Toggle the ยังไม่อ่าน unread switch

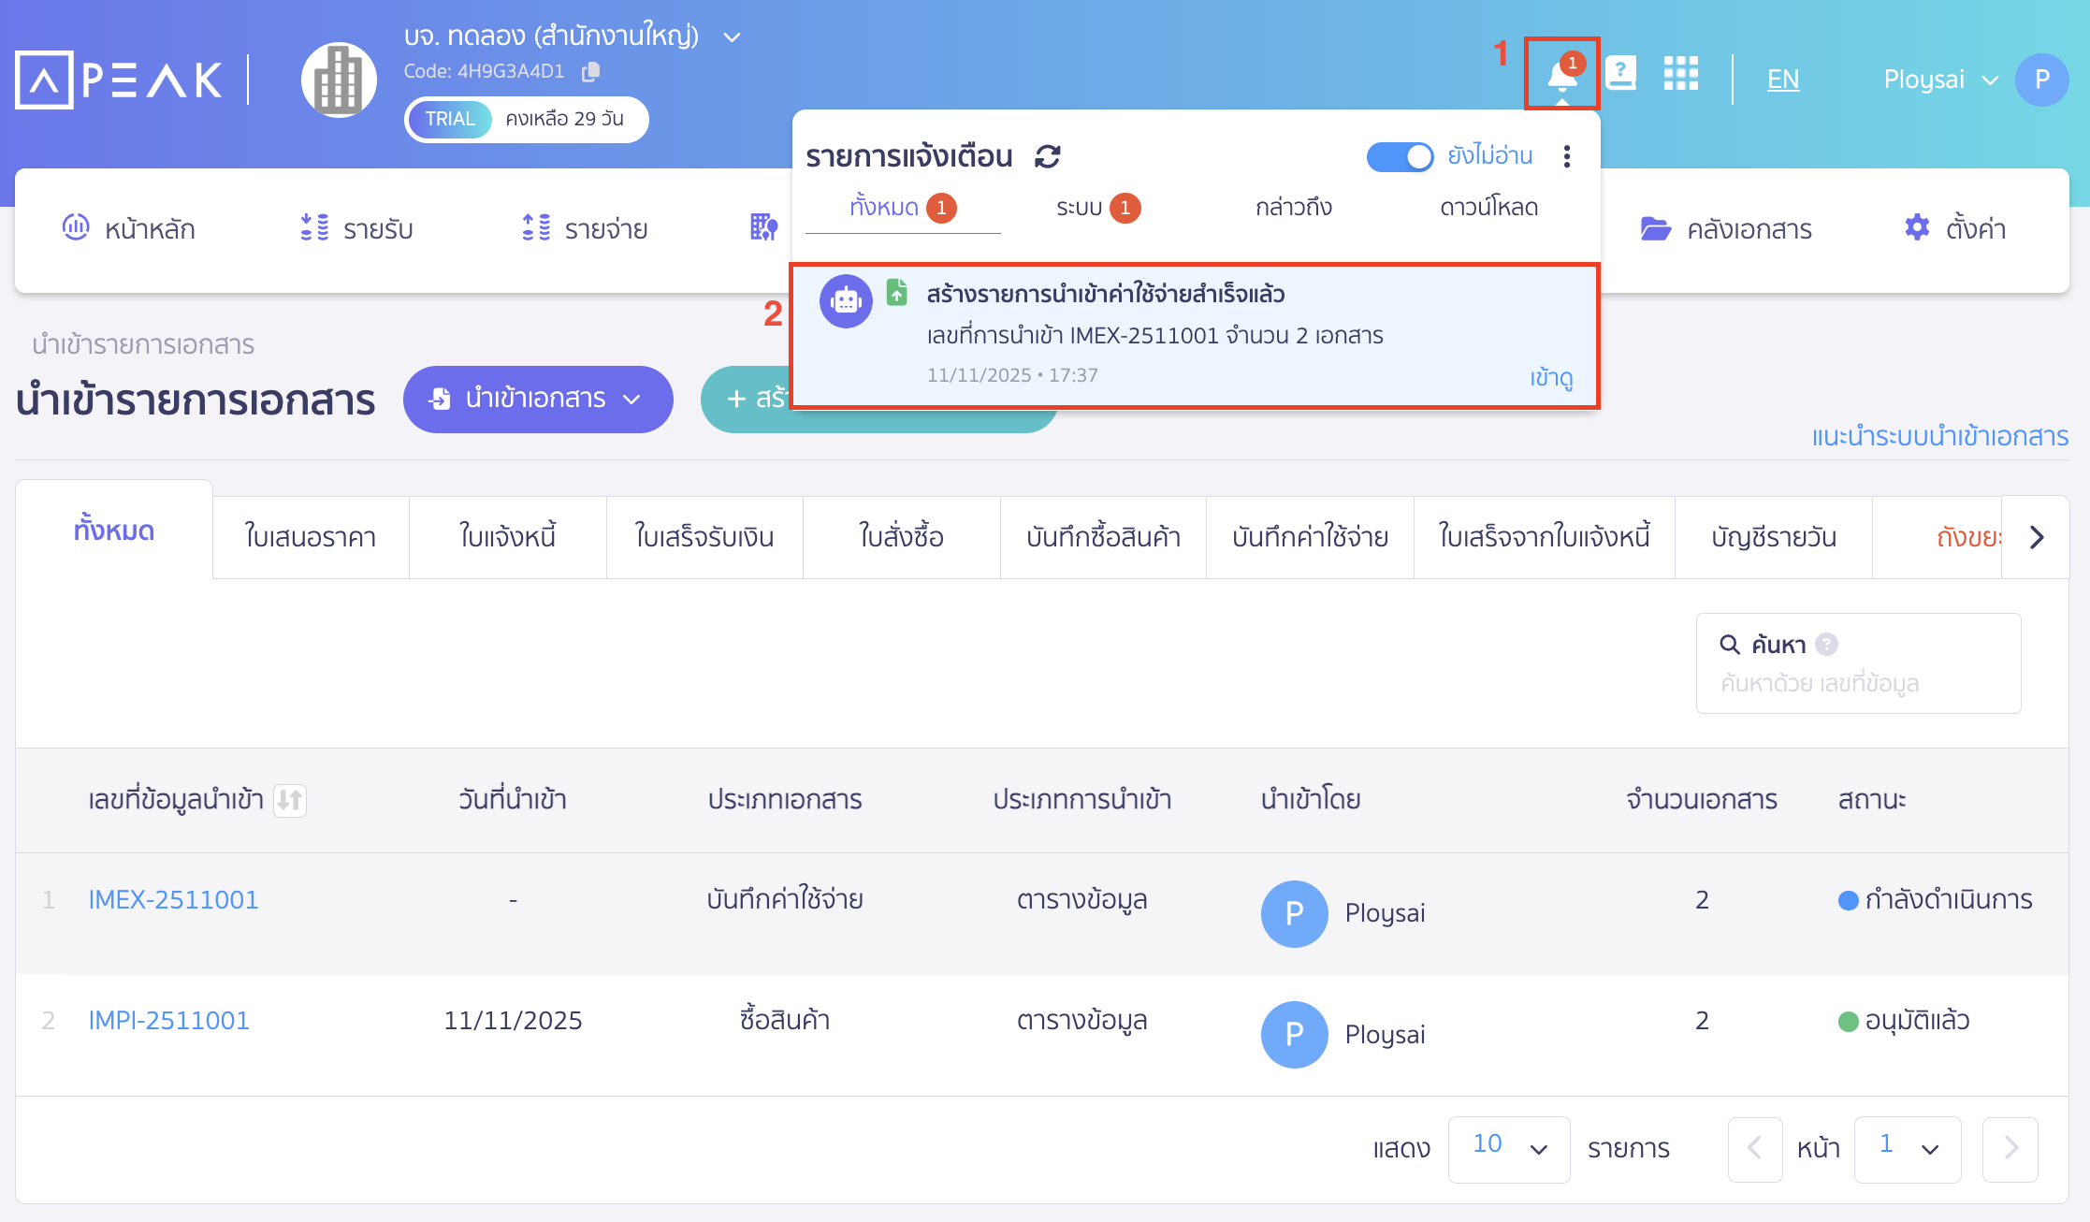point(1400,157)
